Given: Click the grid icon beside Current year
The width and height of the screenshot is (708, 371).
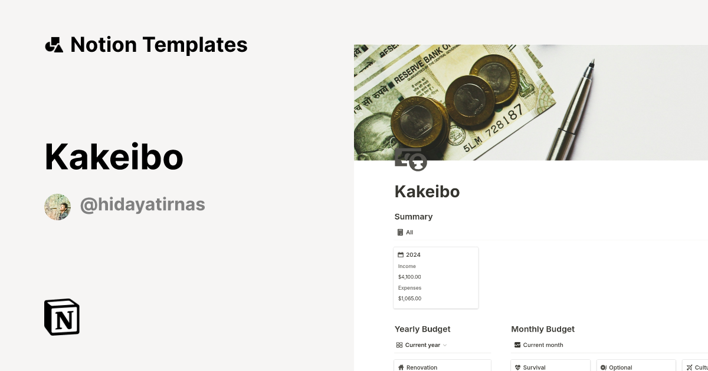Looking at the screenshot, I should [399, 344].
